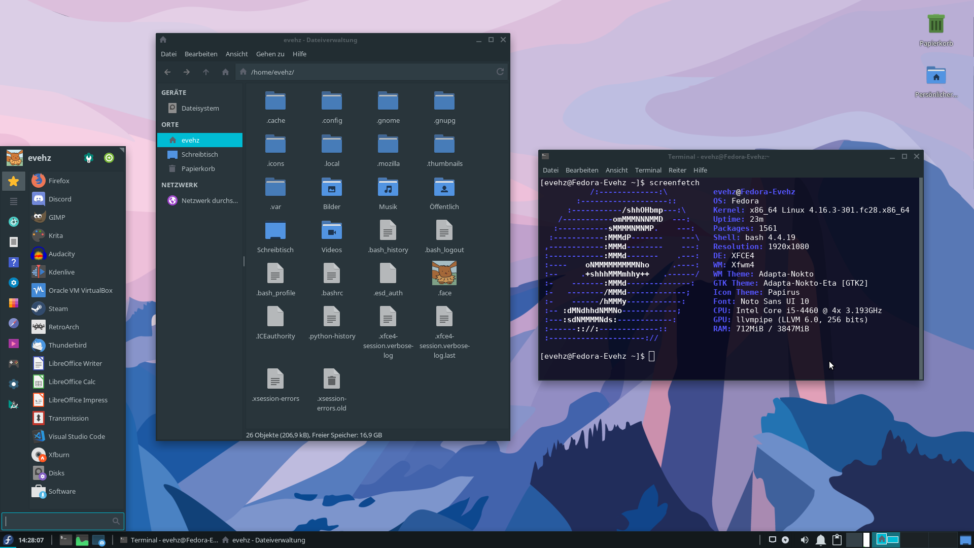Image resolution: width=974 pixels, height=548 pixels.
Task: Select the Multimedia play-button category
Action: pos(14,344)
